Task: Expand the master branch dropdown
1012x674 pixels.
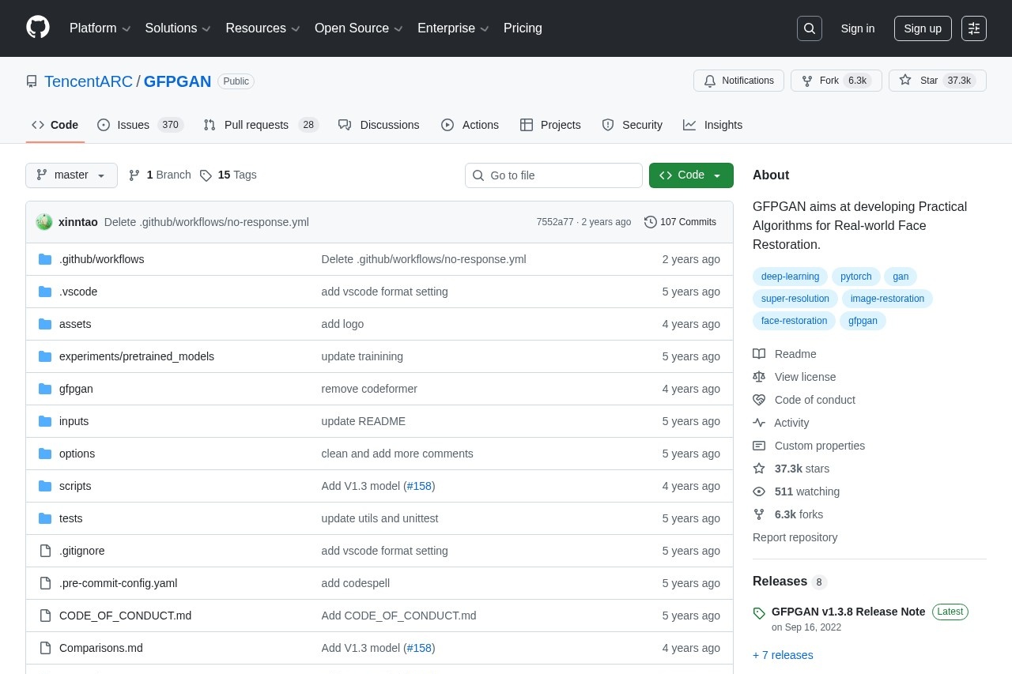Action: pyautogui.click(x=71, y=175)
